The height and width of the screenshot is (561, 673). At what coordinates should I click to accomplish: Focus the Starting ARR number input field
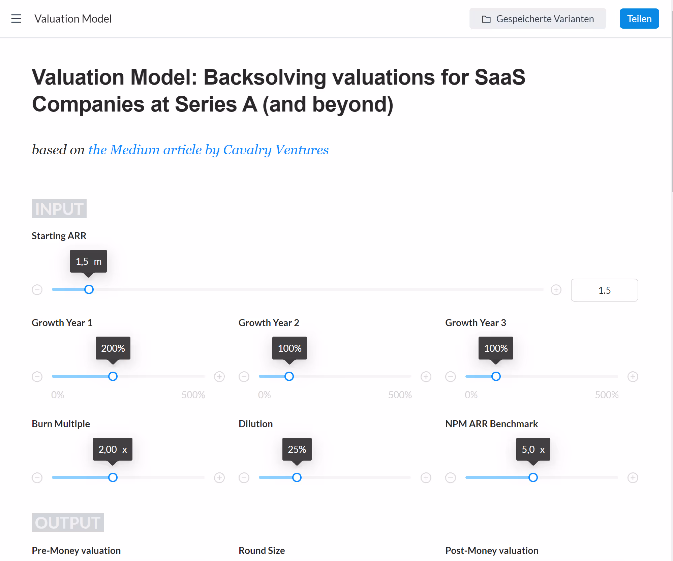[x=604, y=290]
